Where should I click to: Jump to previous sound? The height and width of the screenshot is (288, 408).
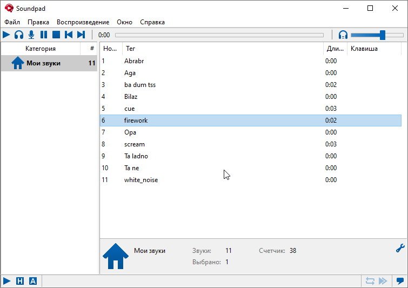pos(69,35)
